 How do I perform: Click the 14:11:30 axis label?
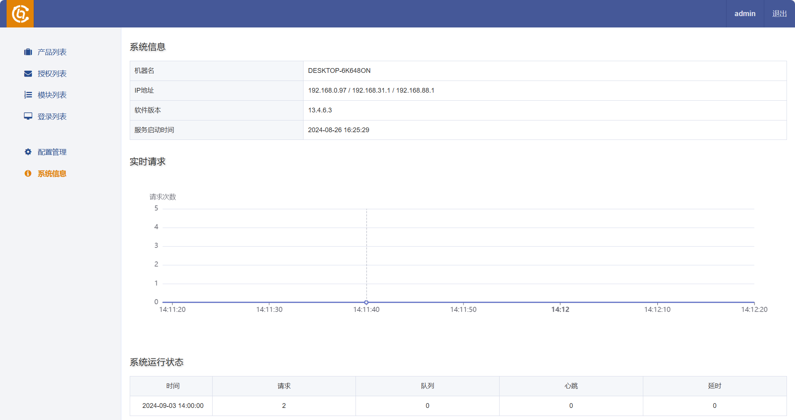coord(269,309)
